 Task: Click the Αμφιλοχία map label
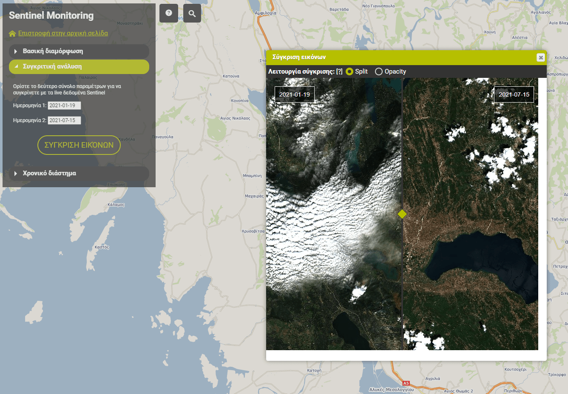[x=266, y=13]
